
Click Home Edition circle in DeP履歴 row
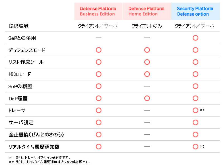[147, 98]
